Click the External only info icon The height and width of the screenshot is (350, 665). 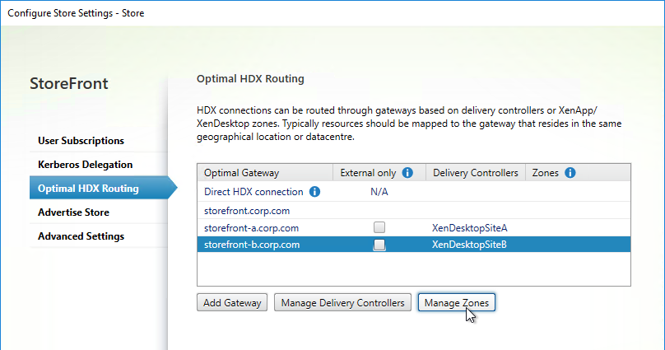407,173
